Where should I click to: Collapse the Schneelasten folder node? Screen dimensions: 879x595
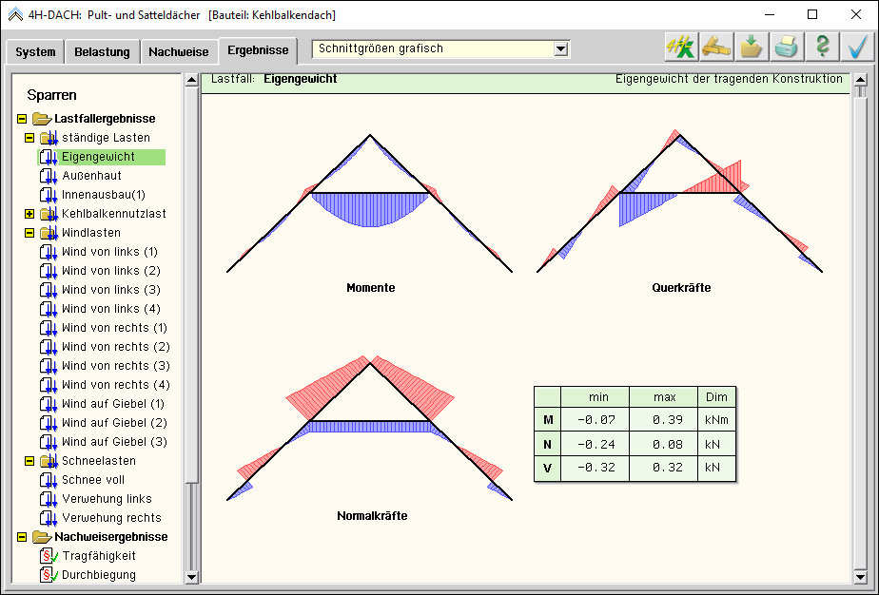click(29, 461)
